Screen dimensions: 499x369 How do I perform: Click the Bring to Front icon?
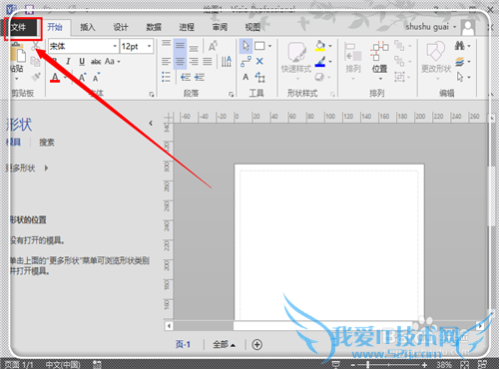399,46
